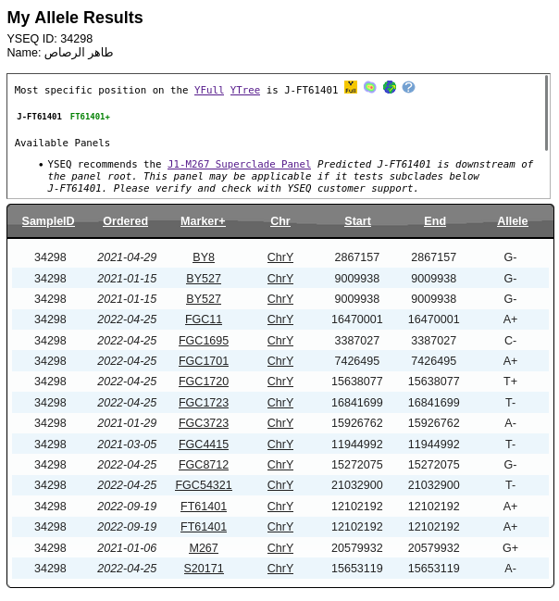Open the FGC1695 marker link

[204, 341]
